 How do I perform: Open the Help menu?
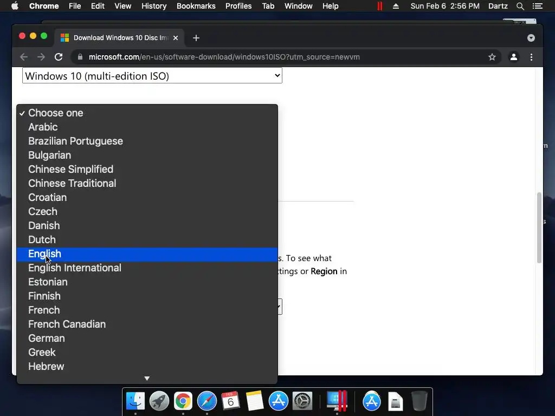tap(330, 6)
